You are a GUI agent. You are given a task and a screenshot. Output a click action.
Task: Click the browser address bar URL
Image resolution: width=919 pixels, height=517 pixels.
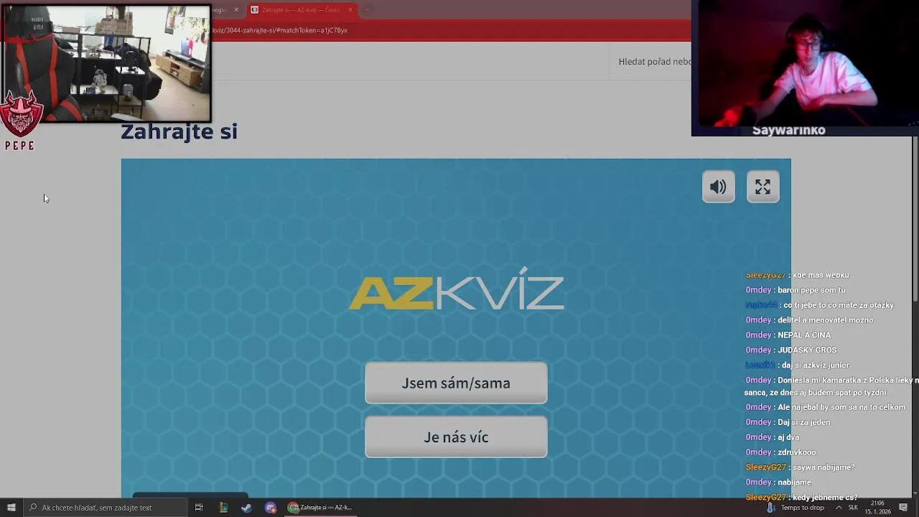click(280, 30)
